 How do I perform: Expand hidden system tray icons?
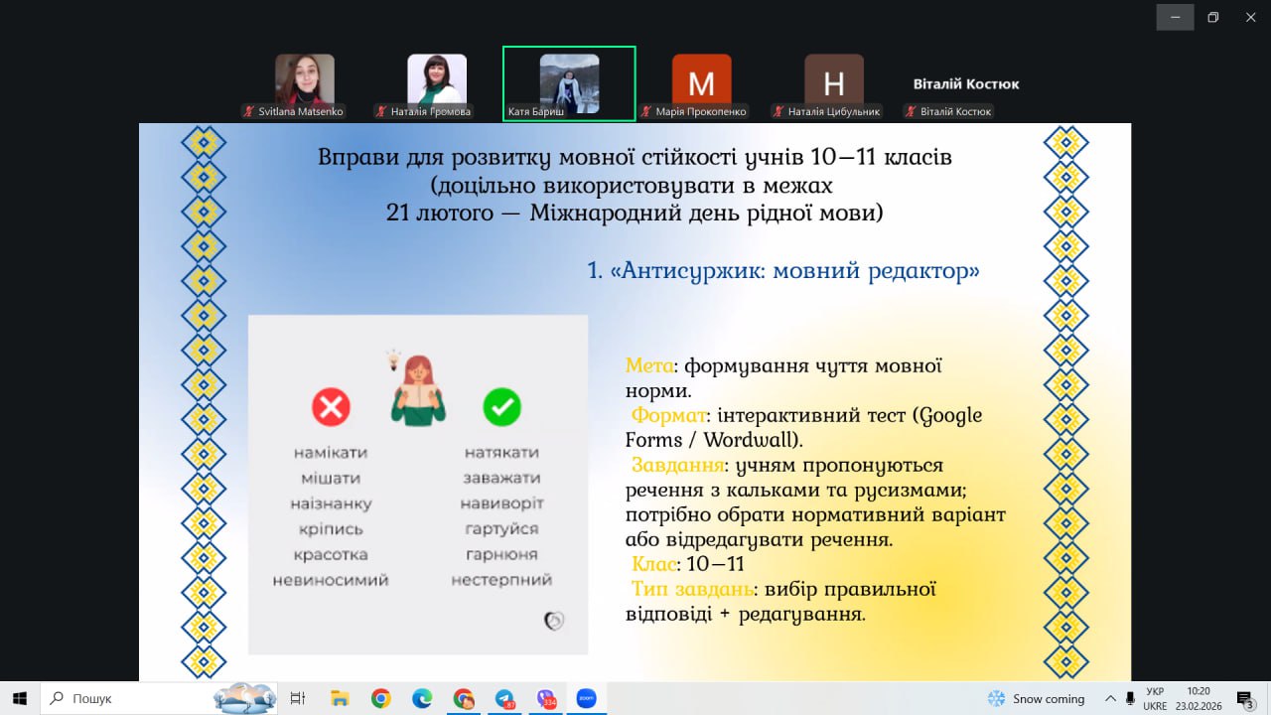click(1110, 698)
